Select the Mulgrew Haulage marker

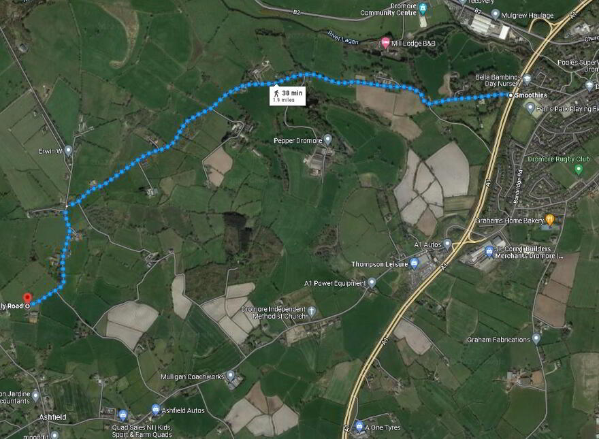pyautogui.click(x=495, y=14)
